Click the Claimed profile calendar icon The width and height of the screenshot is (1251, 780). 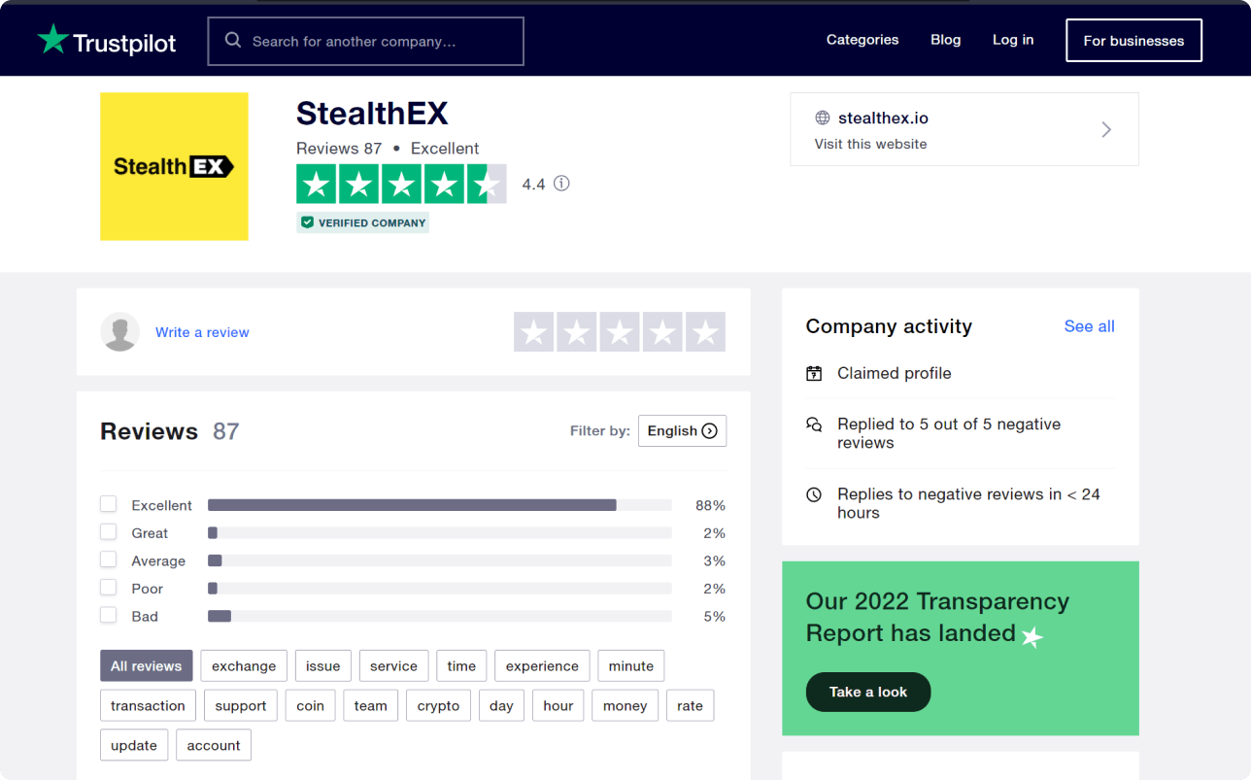(814, 373)
